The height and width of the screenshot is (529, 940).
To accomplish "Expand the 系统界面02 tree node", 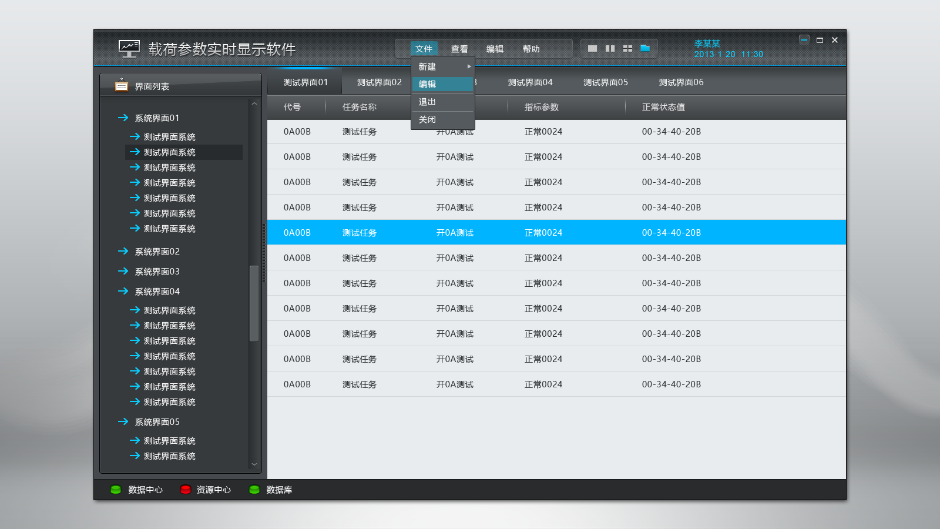I will [x=123, y=252].
